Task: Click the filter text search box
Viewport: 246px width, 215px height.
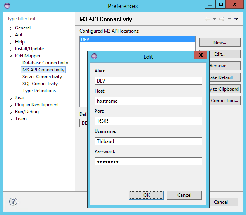Action: (38, 19)
